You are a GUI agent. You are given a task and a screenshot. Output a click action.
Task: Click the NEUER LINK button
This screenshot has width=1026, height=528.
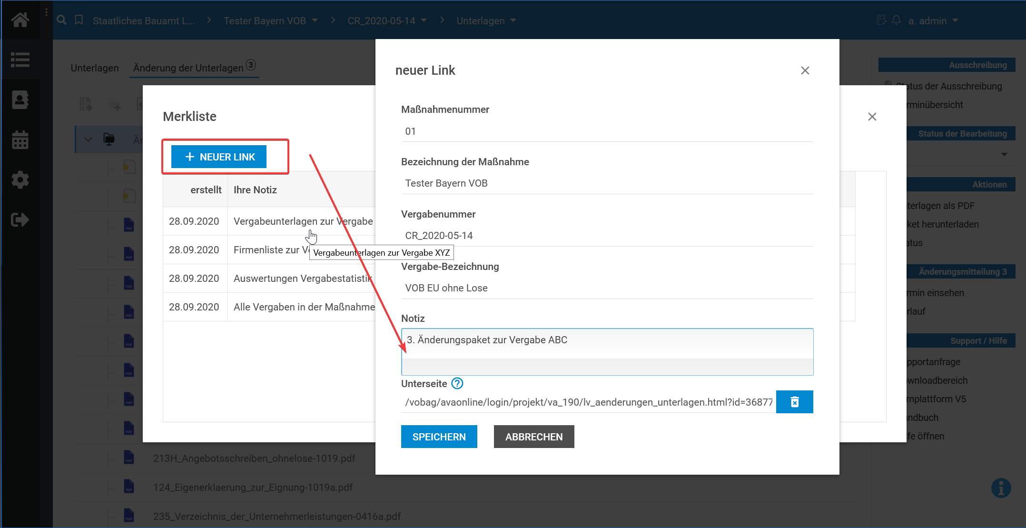coord(219,157)
